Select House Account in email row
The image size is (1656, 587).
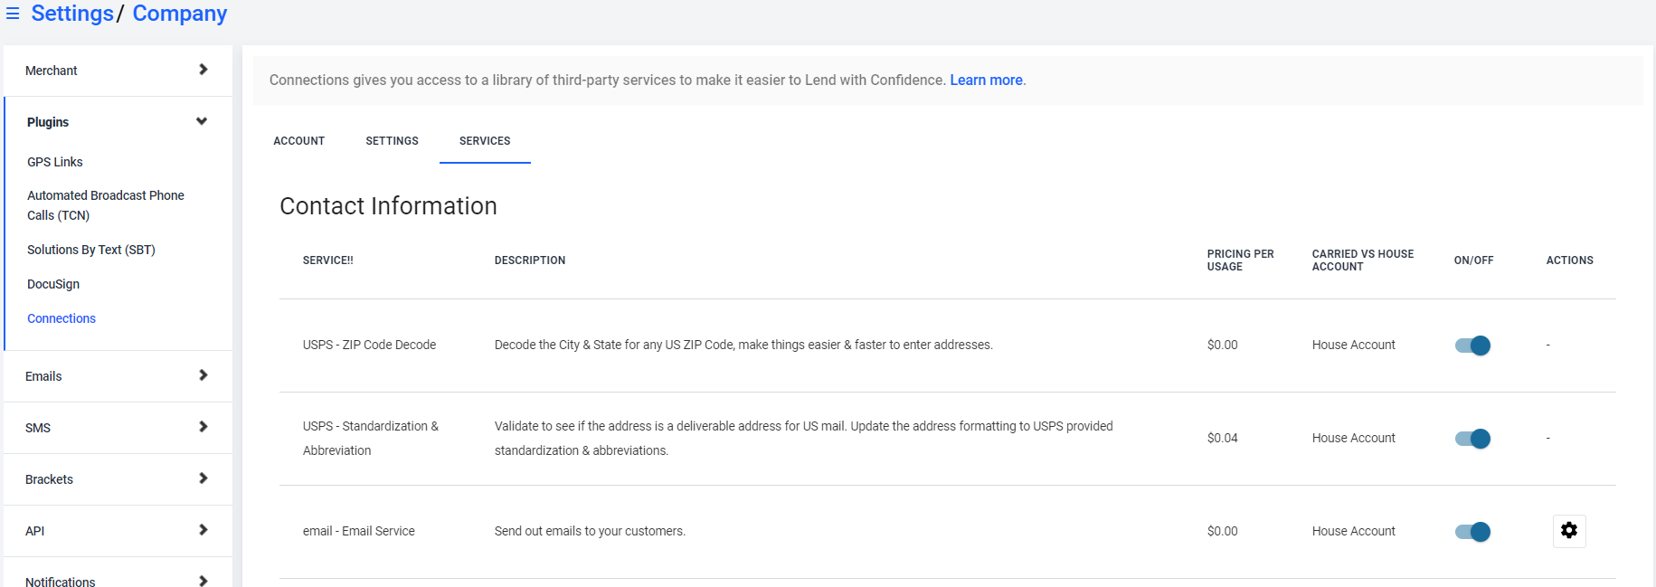[1354, 531]
